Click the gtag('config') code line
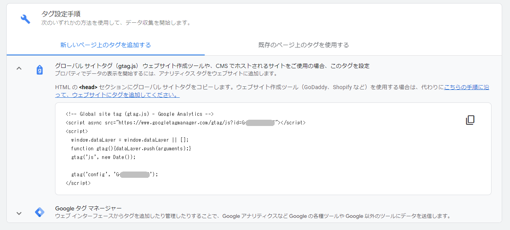The height and width of the screenshot is (230, 510). pos(114,175)
